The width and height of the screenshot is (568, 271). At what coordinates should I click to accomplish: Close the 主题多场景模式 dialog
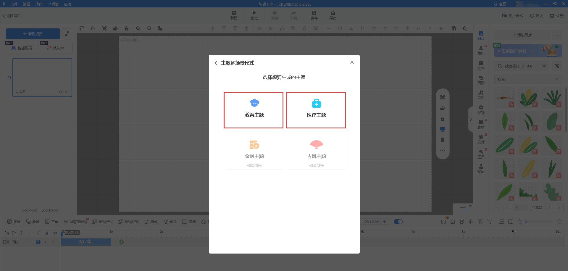click(x=352, y=62)
